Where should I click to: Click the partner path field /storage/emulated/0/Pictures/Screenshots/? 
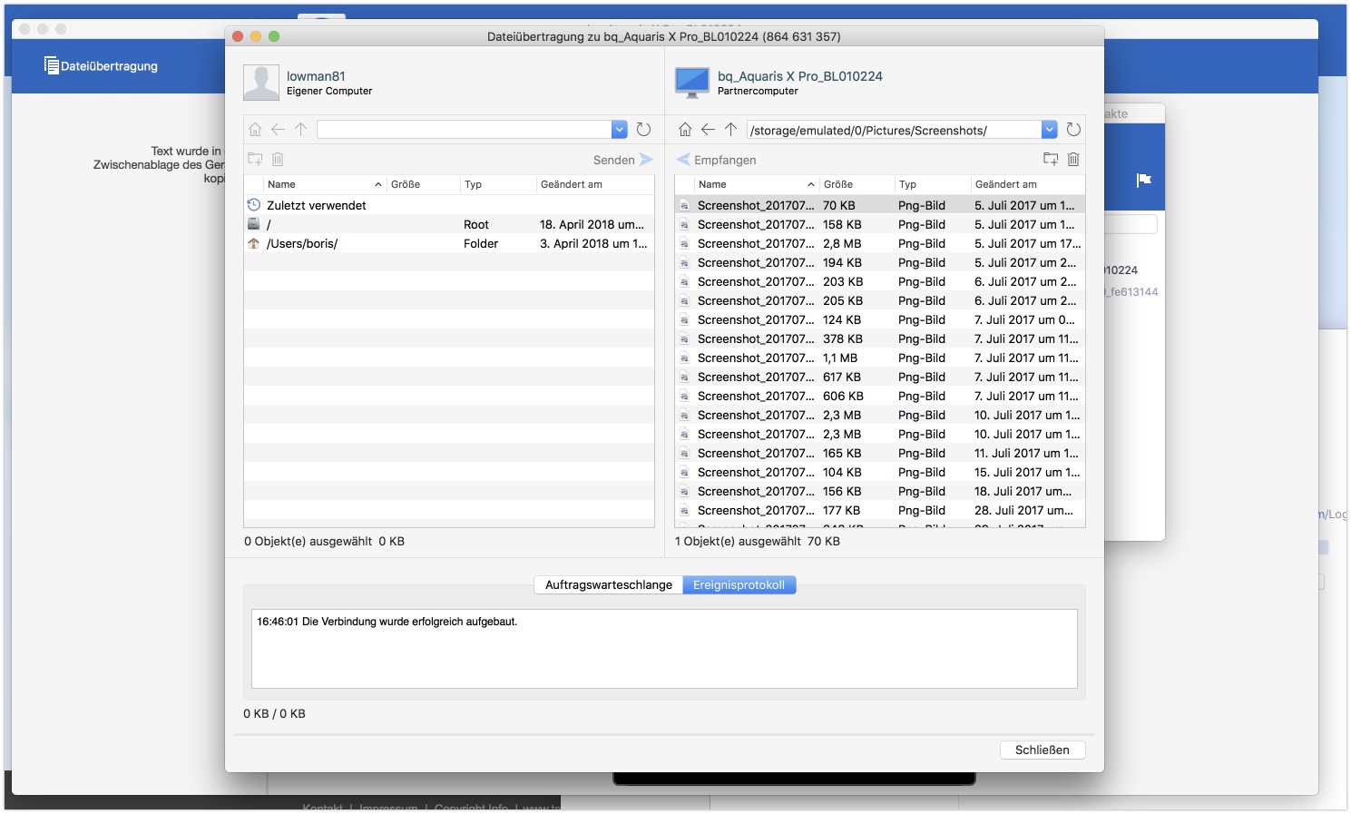(895, 130)
